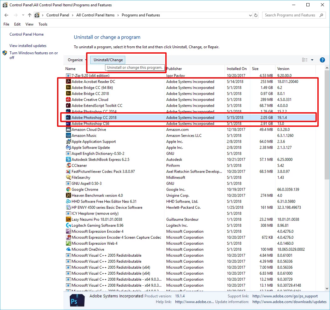Open the view options dropdown arrow
330x310 pixels.
click(312, 60)
